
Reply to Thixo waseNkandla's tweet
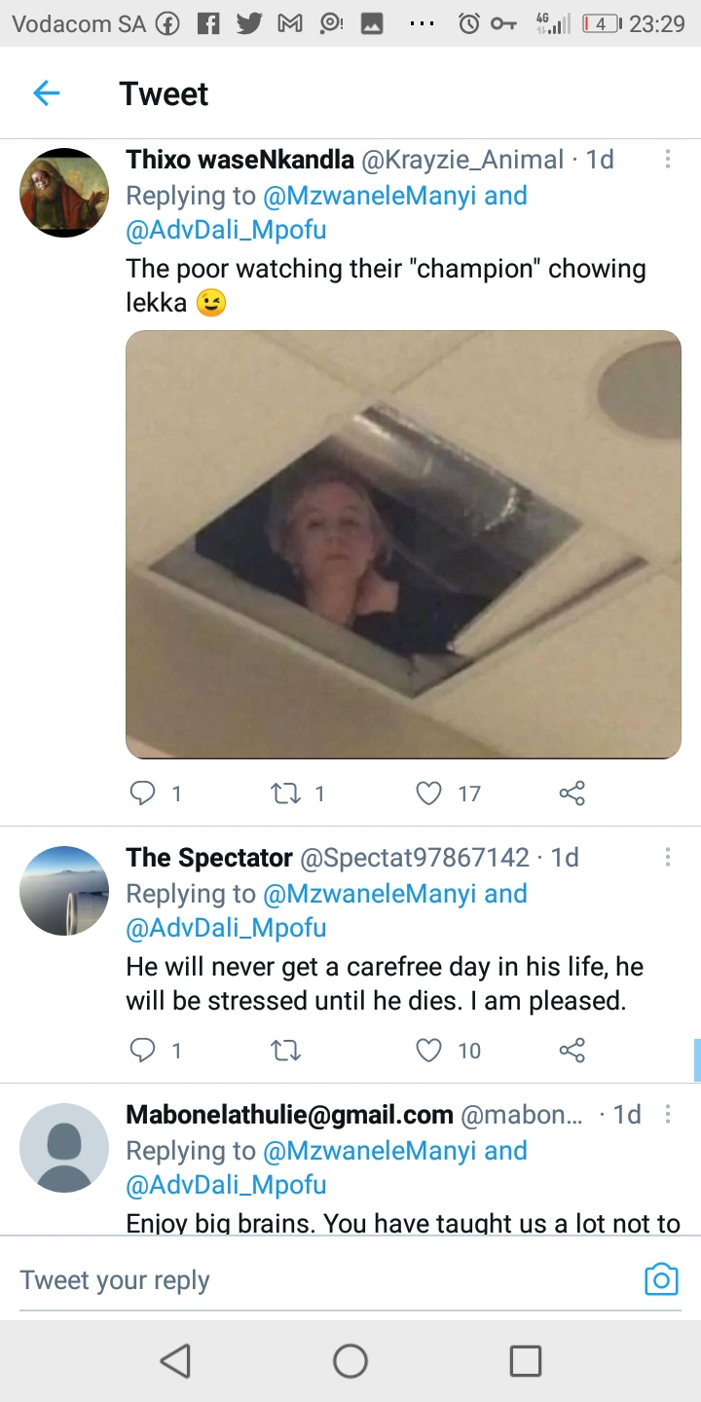pyautogui.click(x=143, y=794)
